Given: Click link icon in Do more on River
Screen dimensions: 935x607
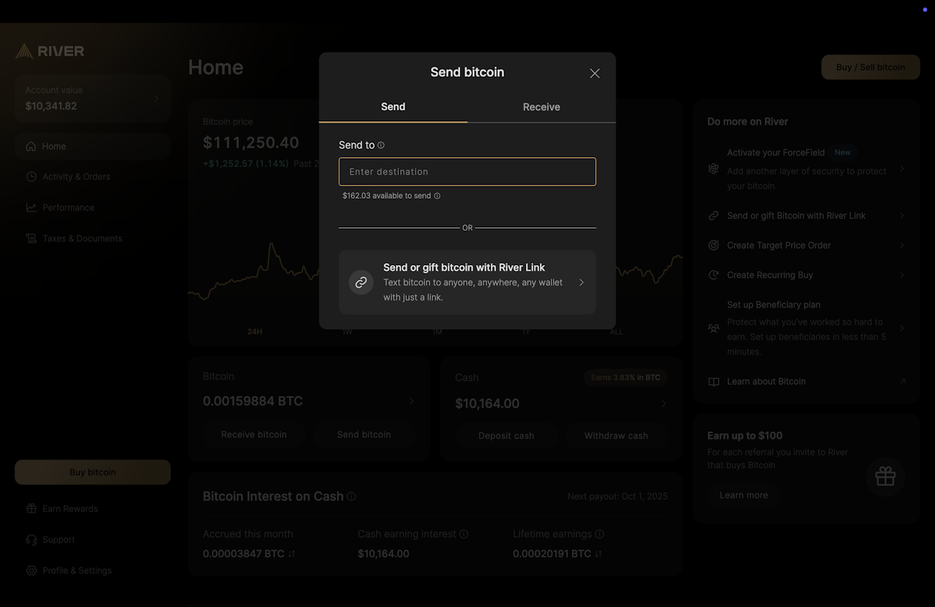Looking at the screenshot, I should pos(714,215).
